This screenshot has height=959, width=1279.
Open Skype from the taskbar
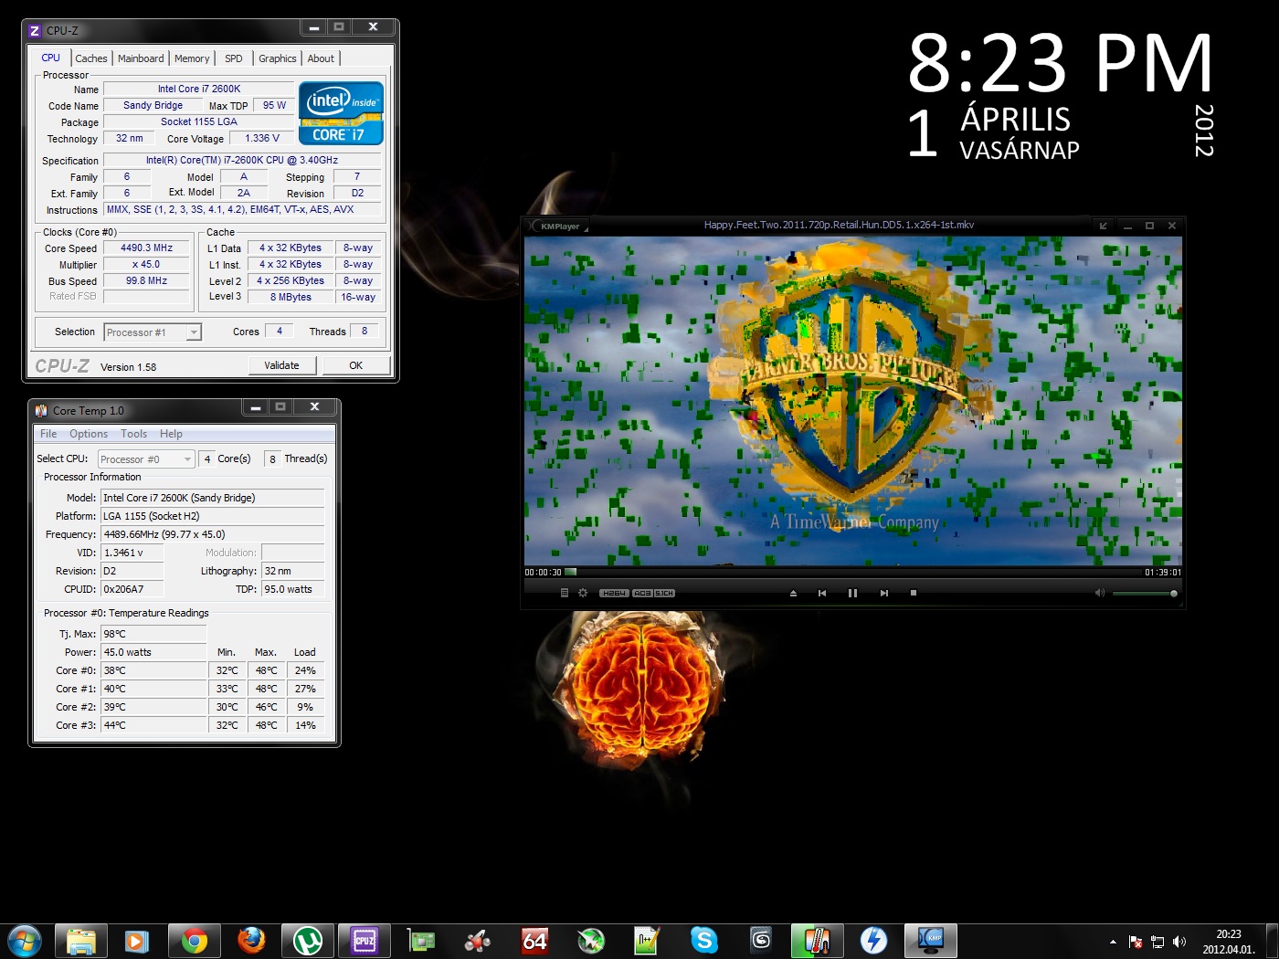click(x=704, y=941)
